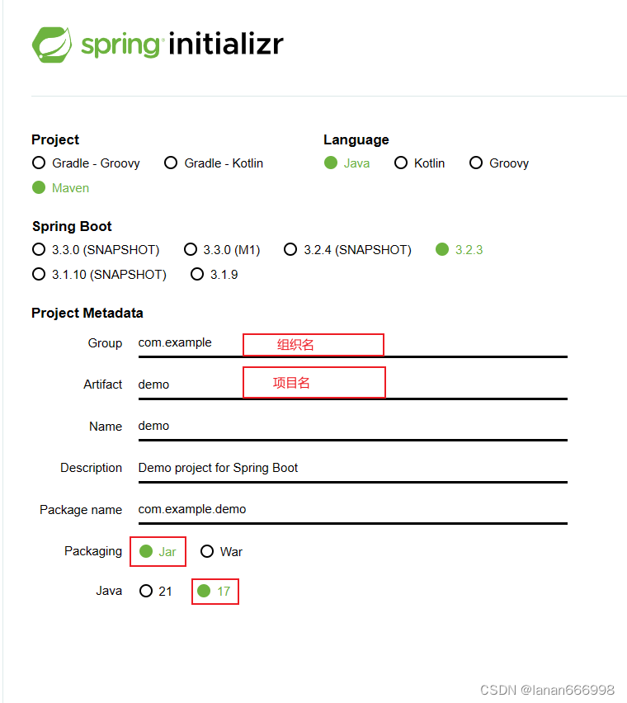Screen dimensions: 627x703
Task: Select Spring Boot 3.3.0 (M1)
Action: pyautogui.click(x=222, y=249)
